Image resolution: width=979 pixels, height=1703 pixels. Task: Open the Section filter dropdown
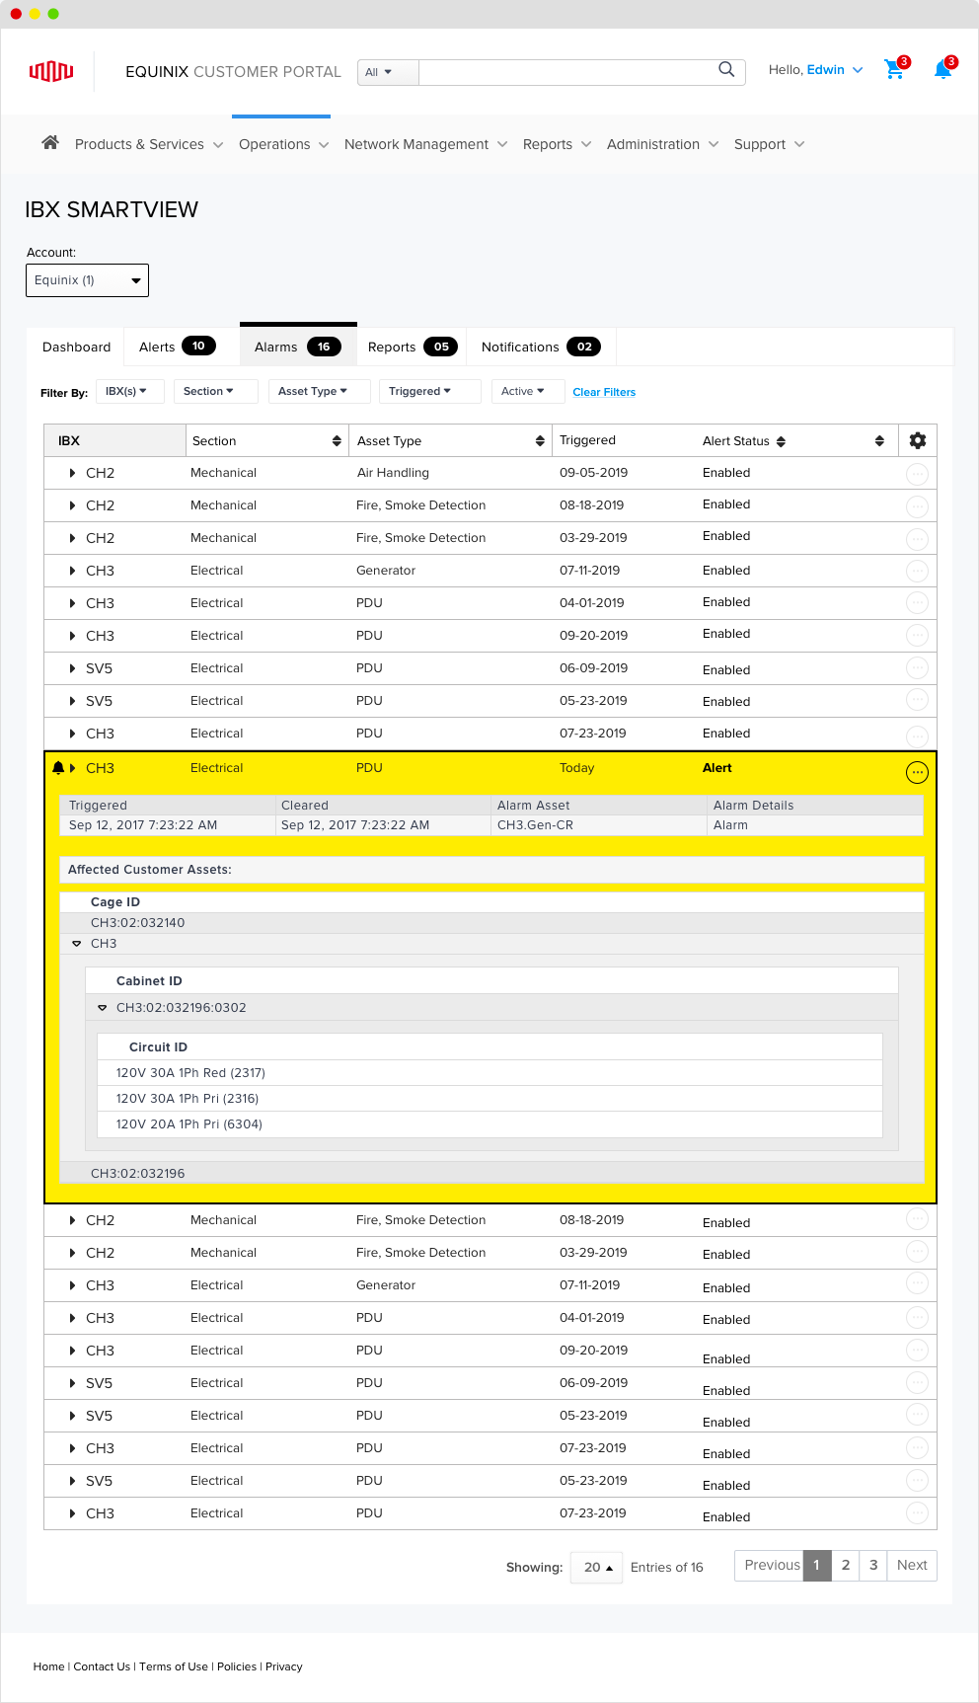pyautogui.click(x=215, y=391)
